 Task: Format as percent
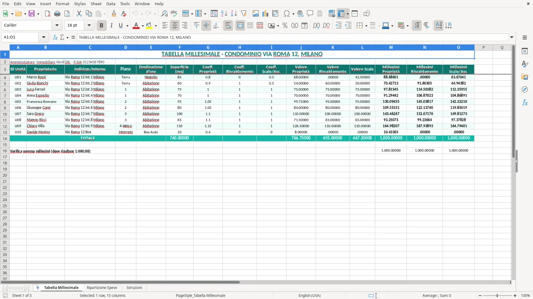click(285, 26)
